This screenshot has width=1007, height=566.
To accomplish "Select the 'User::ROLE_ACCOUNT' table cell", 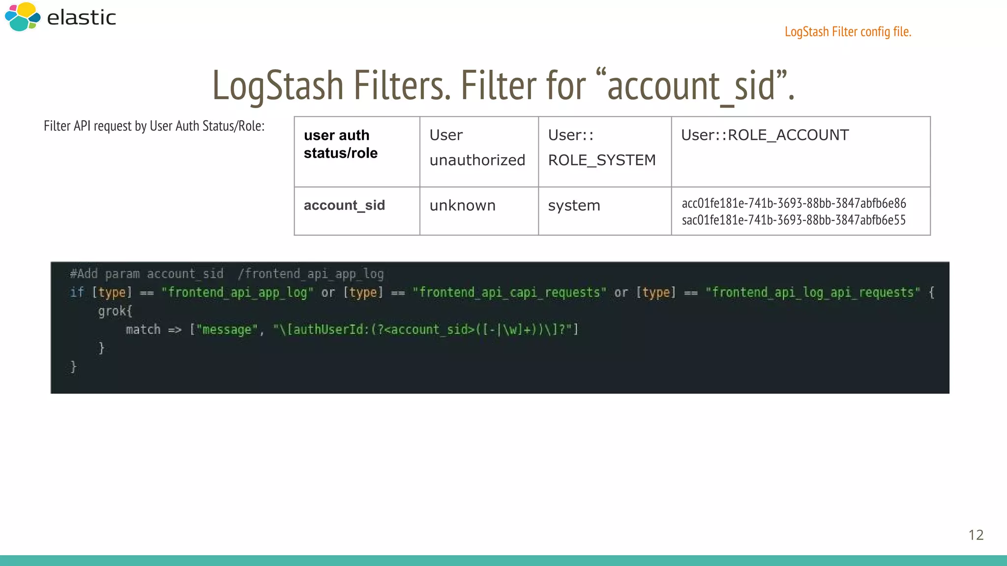I will (801, 152).
